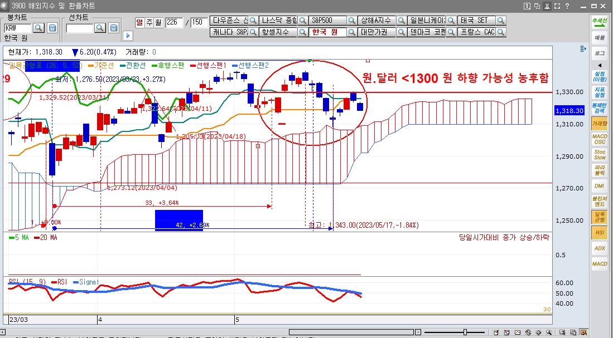Click the search icon in line chart section
Screen dimensions: 613x338
click(x=100, y=28)
